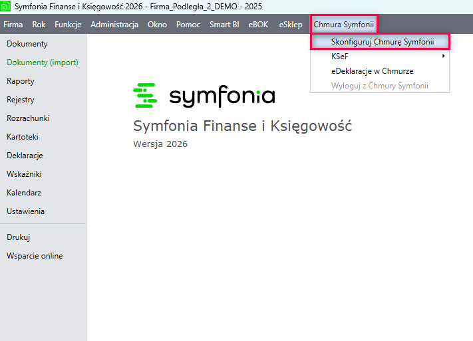
Task: Open the Pomoc menu
Action: coord(188,25)
